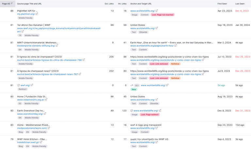Open external icon beside pages/earth-hour target URL

176,46
